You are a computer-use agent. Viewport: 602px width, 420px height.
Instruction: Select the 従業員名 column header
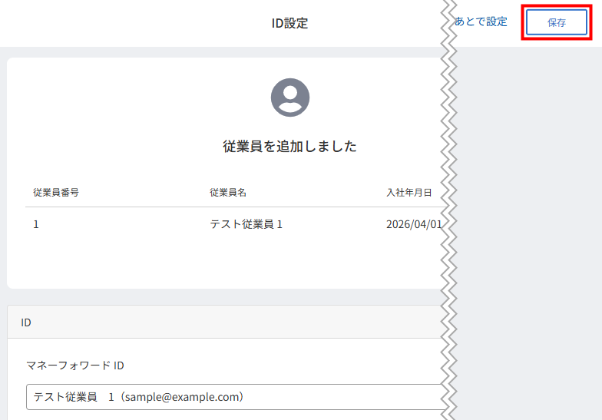coord(228,192)
